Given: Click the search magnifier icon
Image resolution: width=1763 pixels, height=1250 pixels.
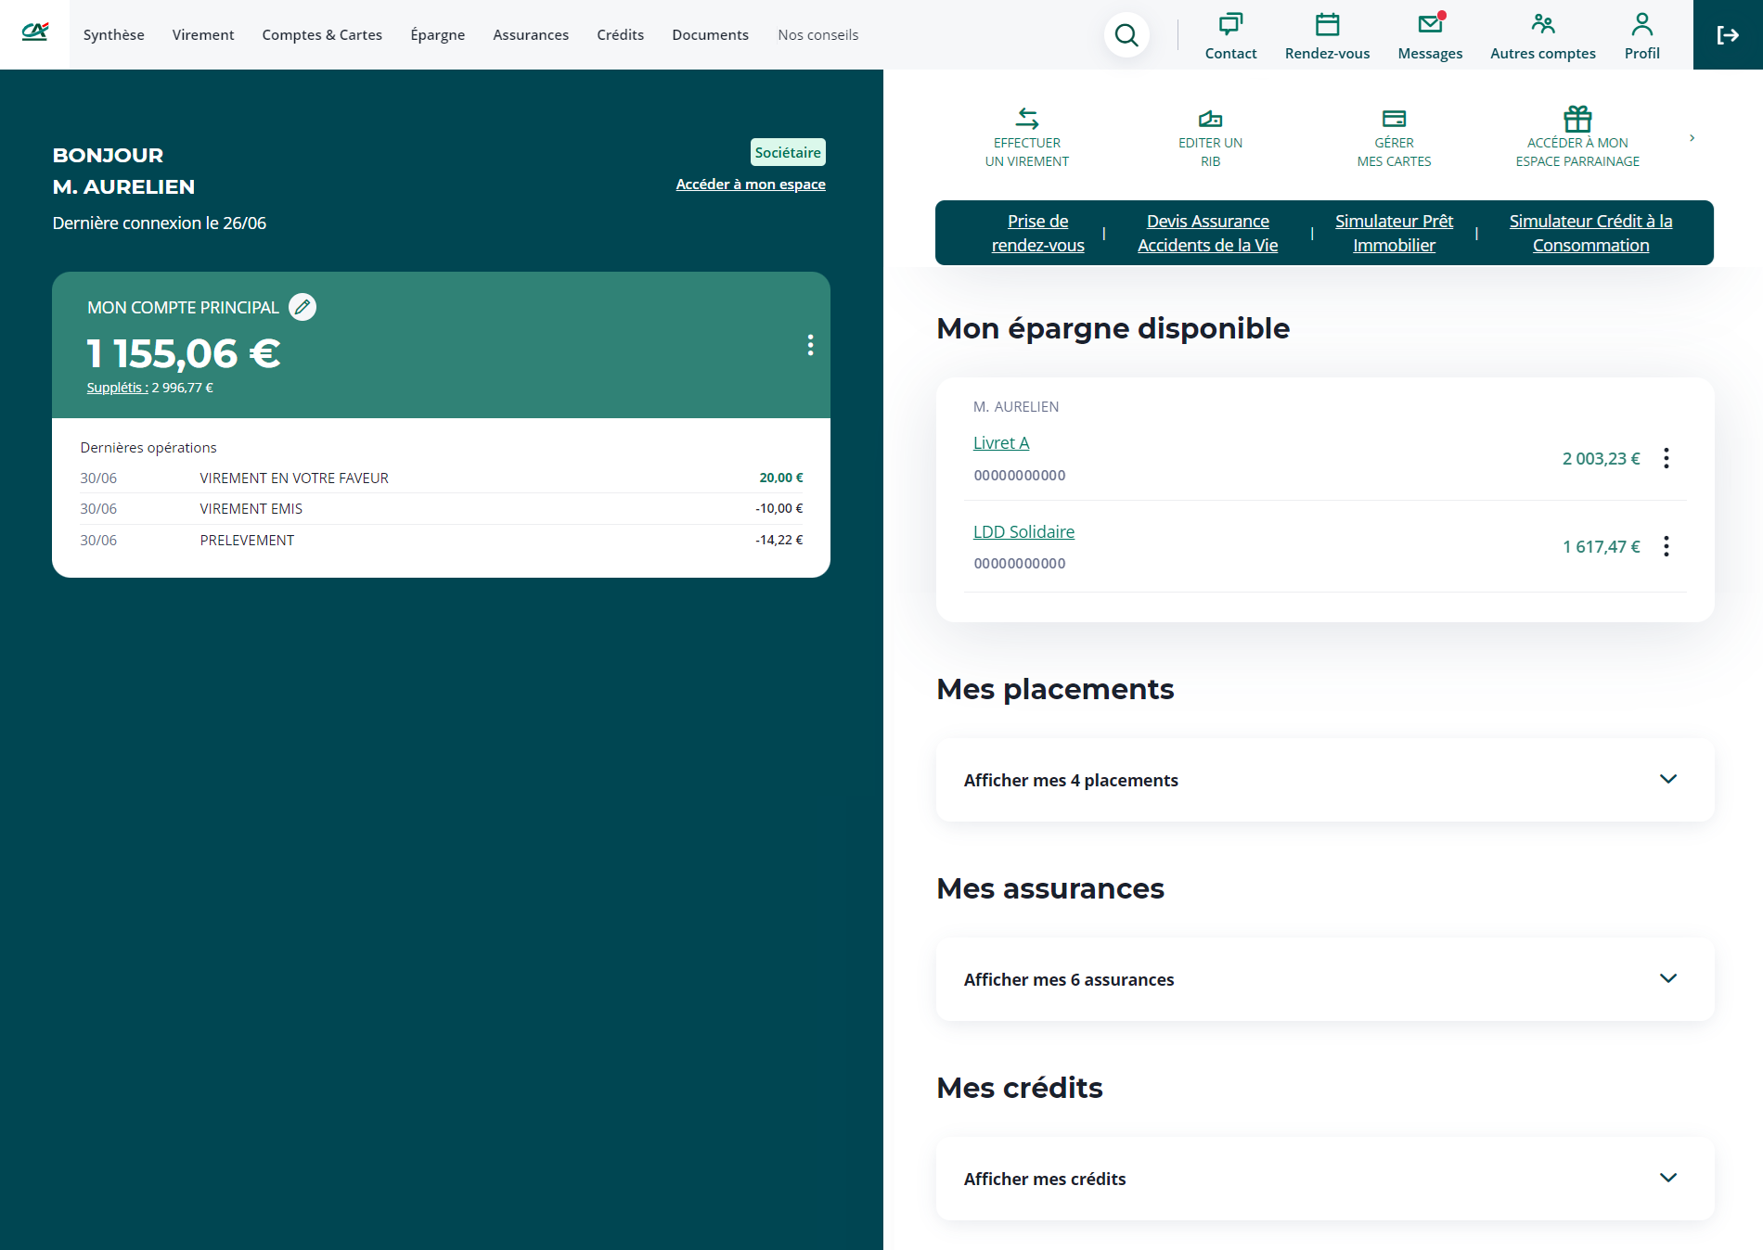Looking at the screenshot, I should coord(1126,35).
